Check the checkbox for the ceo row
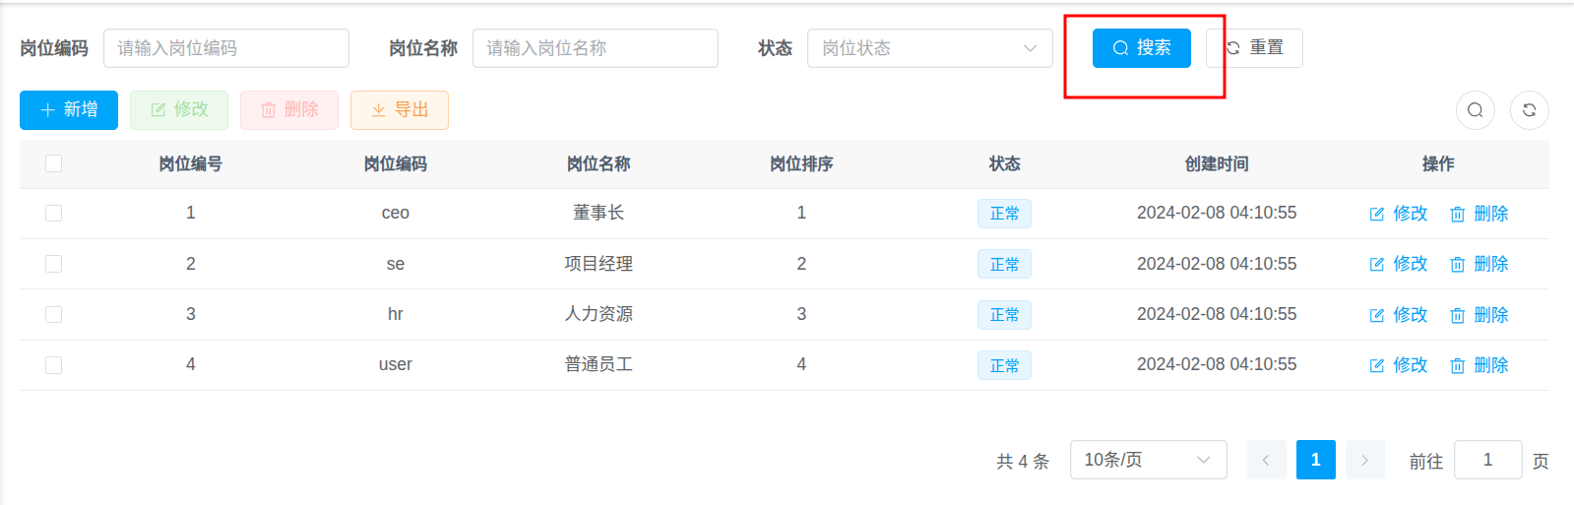This screenshot has height=505, width=1574. coord(54,214)
